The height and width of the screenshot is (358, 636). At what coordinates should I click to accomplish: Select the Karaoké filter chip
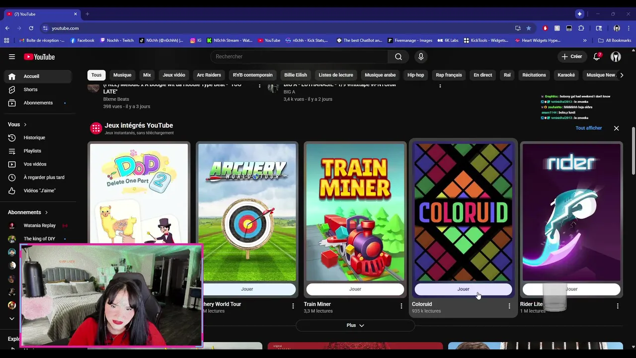[x=566, y=75]
